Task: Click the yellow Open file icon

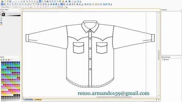Action: pyautogui.click(x=8, y=1)
